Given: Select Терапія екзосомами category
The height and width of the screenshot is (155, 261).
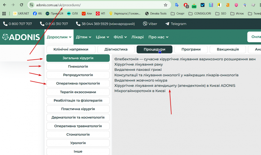Looking at the screenshot, I should click(78, 92).
